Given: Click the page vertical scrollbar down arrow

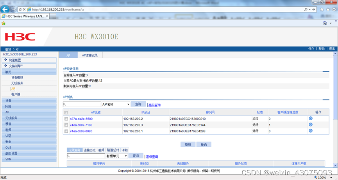Looking at the screenshot, I should pos(335,165).
